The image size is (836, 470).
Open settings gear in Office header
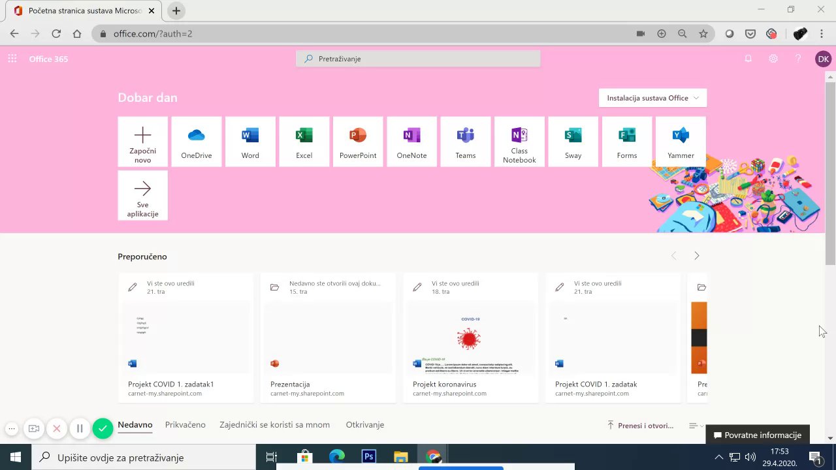pos(773,59)
